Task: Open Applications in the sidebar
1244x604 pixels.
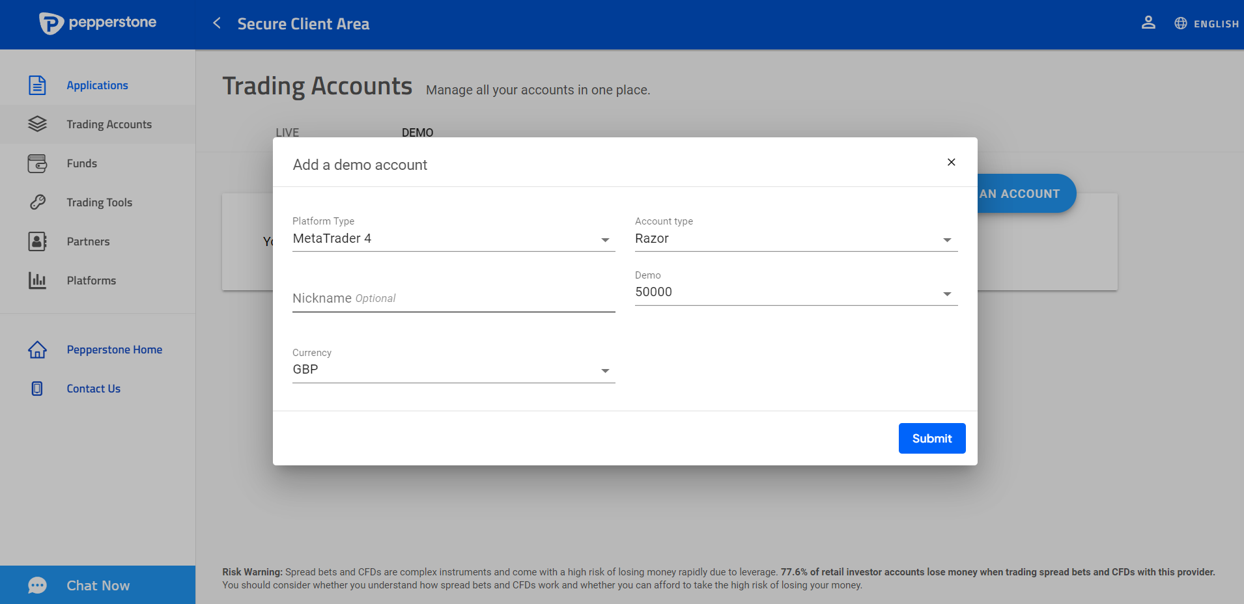Action: (x=98, y=85)
